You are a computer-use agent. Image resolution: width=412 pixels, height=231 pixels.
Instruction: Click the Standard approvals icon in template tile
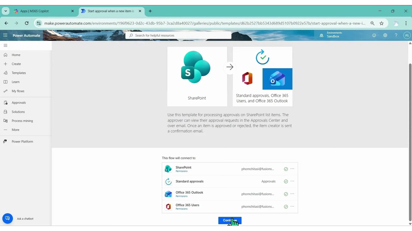(262, 57)
